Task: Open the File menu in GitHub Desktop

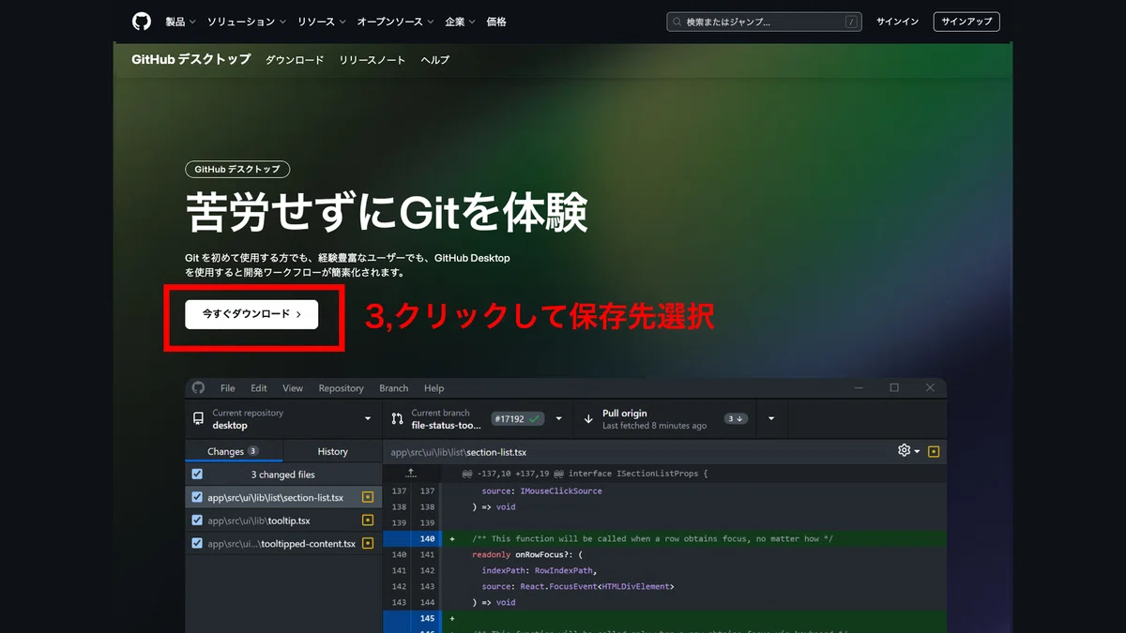Action: [228, 388]
